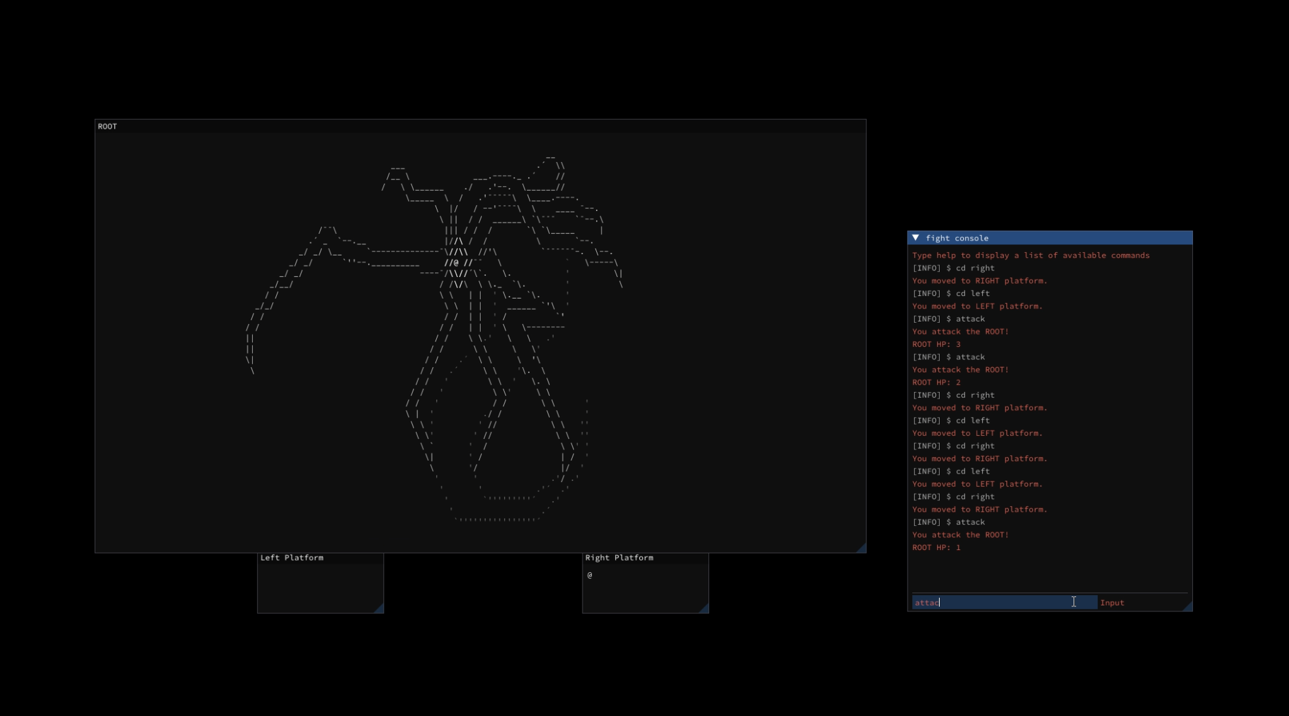Focus the console command input field
Viewport: 1289px width, 716px height.
coord(1004,602)
